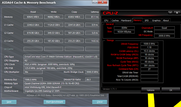Click the Type field DDR4 in CPU-Z
Viewport: 181px width, 107px height.
(x=124, y=28)
